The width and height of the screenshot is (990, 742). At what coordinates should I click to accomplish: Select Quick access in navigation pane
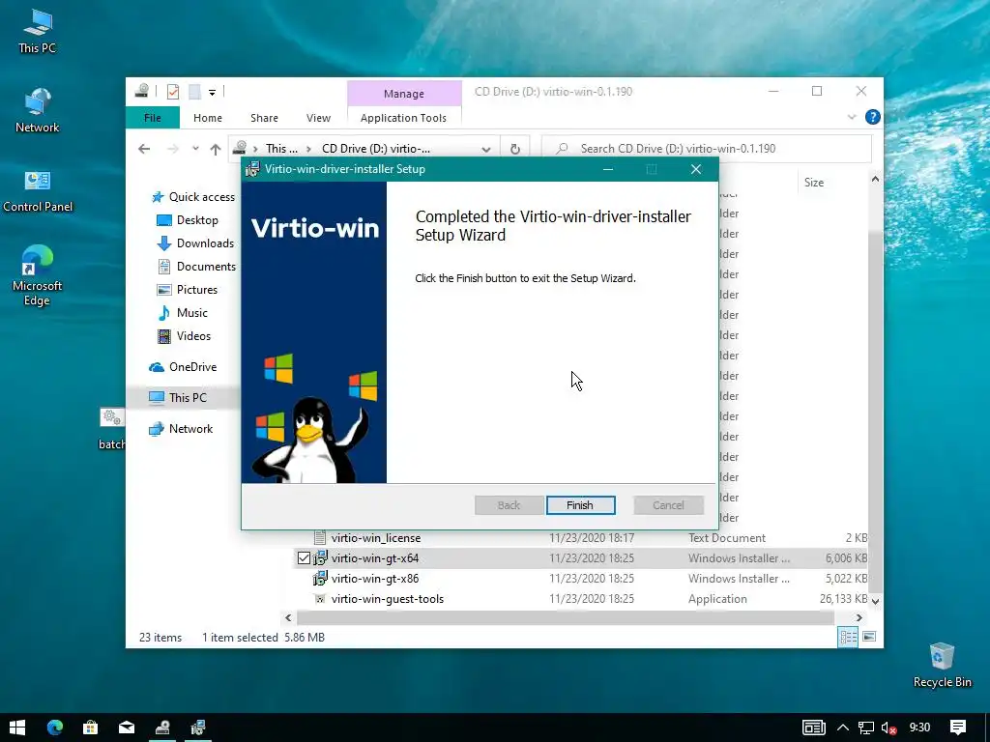tap(193, 197)
